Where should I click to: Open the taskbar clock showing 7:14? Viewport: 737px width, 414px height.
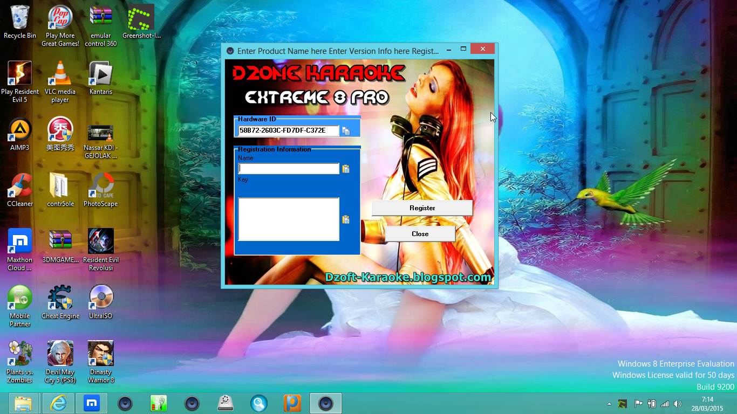(707, 404)
